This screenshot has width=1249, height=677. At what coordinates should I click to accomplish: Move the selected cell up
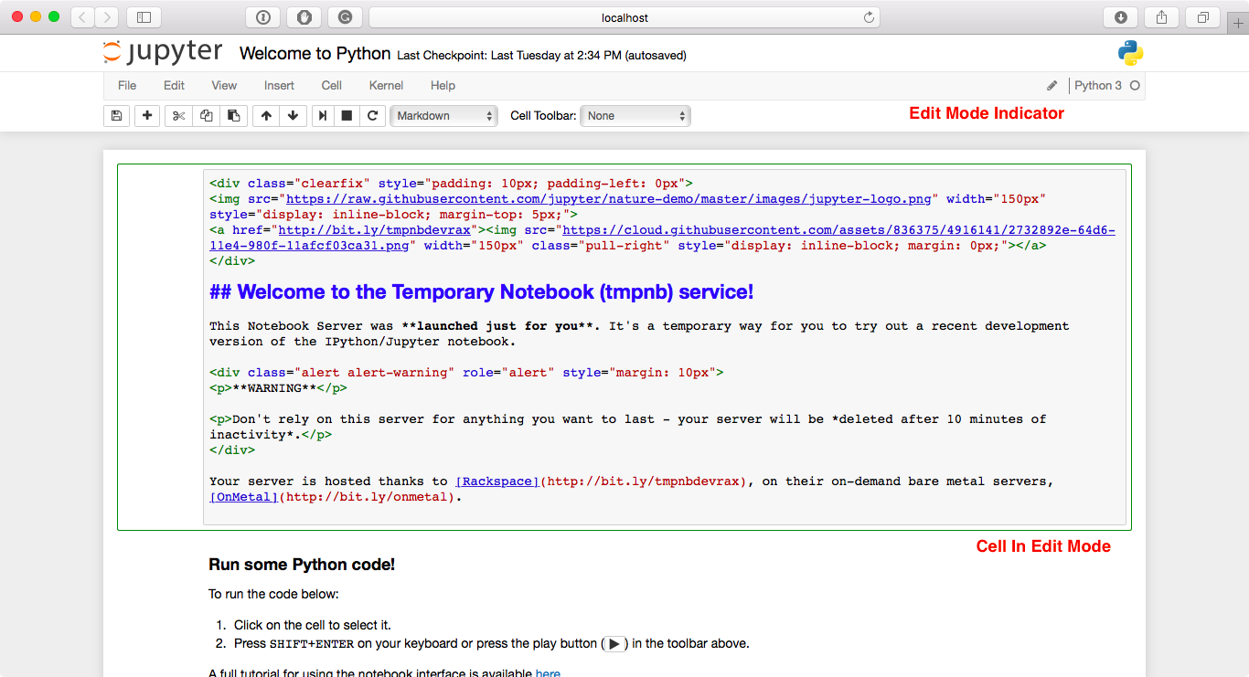266,116
